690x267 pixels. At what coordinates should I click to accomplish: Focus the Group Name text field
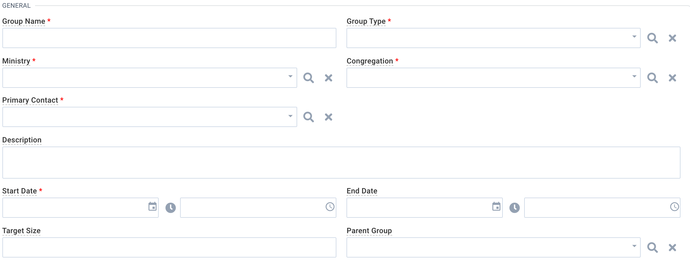point(169,38)
